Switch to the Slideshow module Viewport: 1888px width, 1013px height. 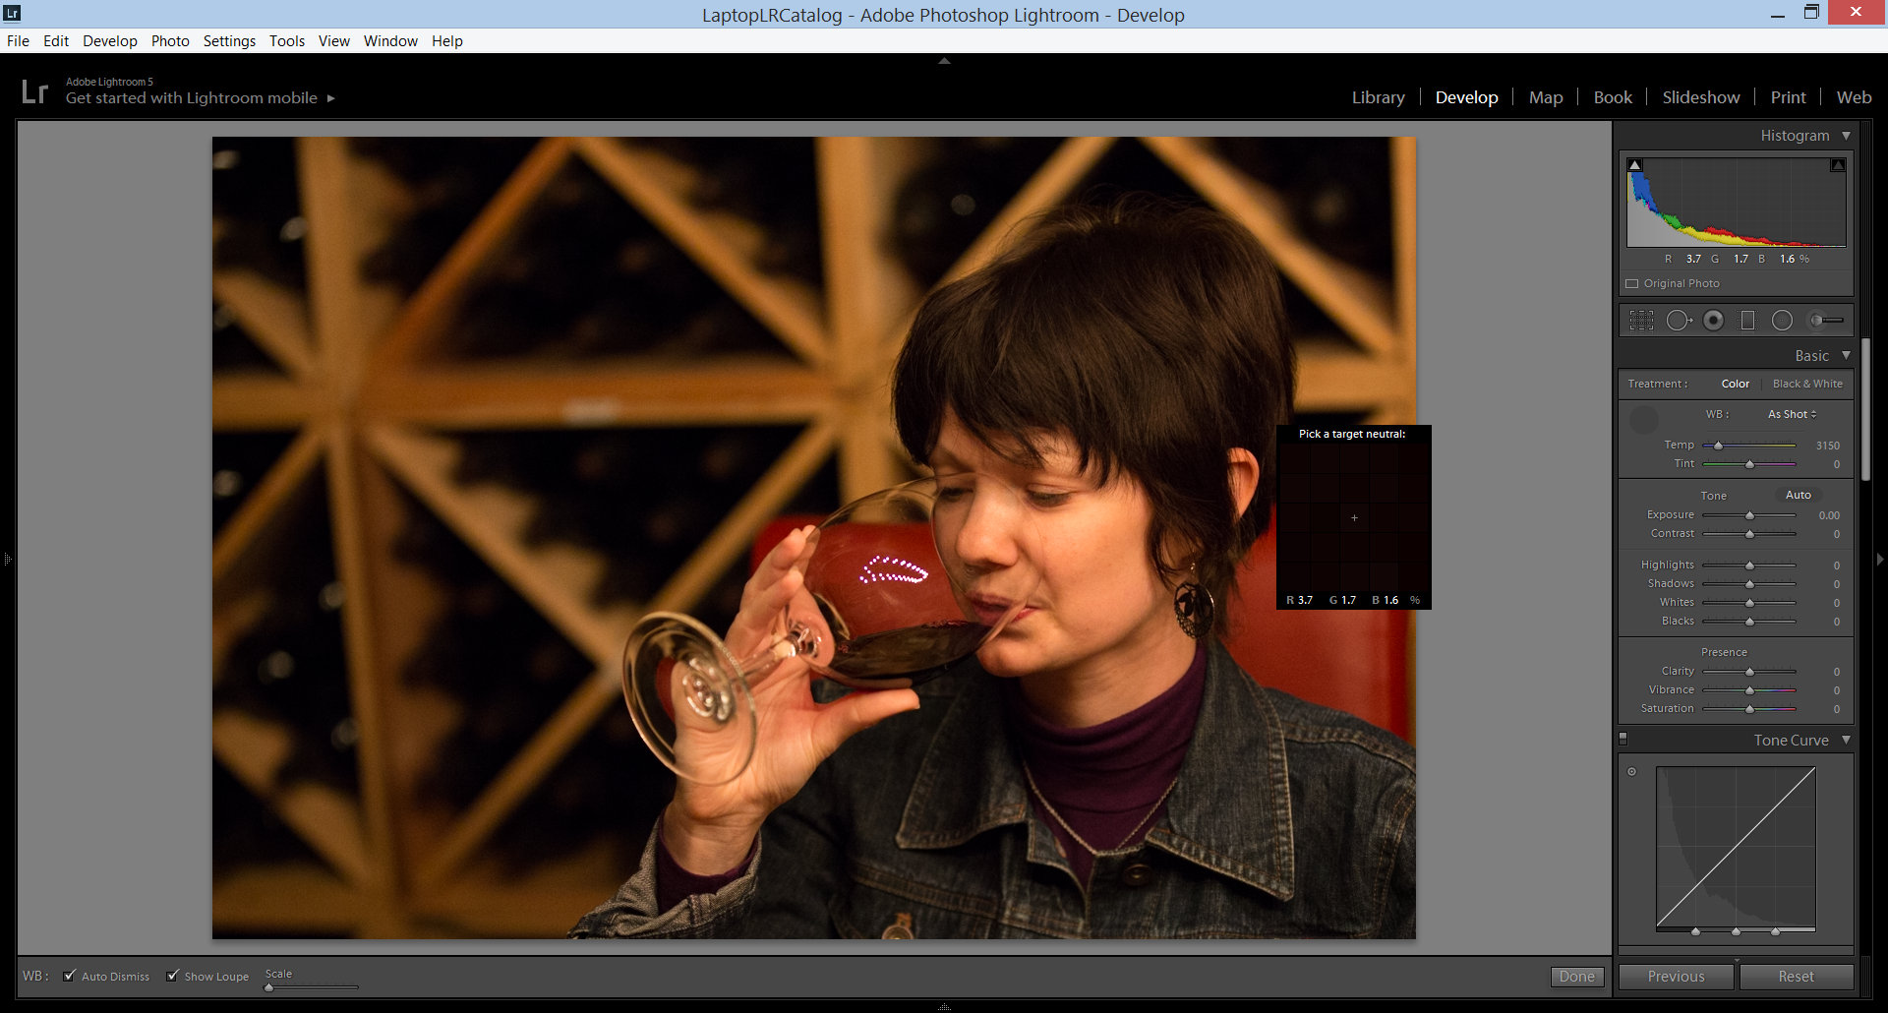pyautogui.click(x=1701, y=97)
